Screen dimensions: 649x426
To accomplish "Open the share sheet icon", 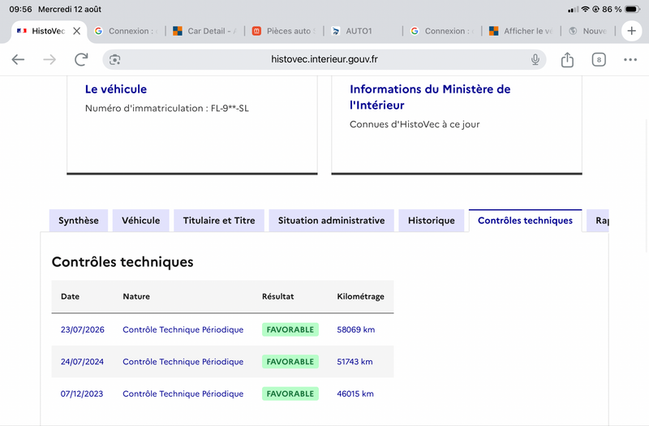I will (x=567, y=59).
